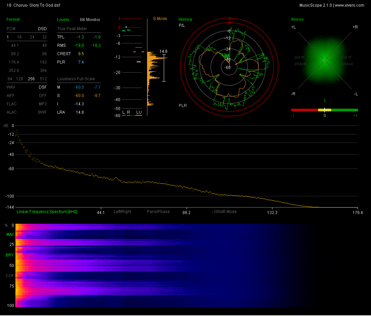This screenshot has width=371, height=316.
Task: Click the P/L label in History
Action: pos(182,25)
